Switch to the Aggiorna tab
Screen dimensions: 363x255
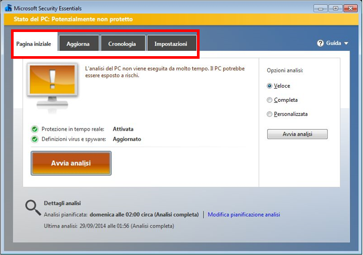(x=79, y=43)
